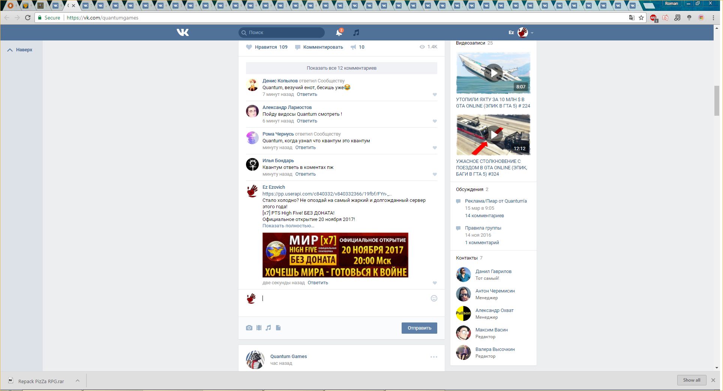Open Ez Ezovich's profile name in the comments
Screen dimensions: 723x391
(274, 187)
